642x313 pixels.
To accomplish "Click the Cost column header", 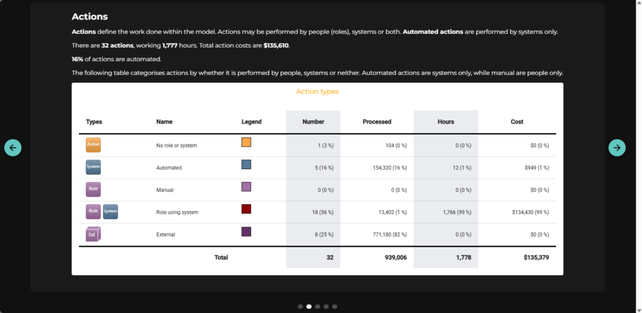I will point(517,122).
